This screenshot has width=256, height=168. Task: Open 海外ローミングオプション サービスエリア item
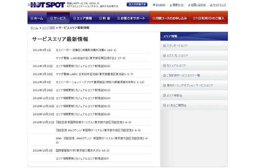194,85
